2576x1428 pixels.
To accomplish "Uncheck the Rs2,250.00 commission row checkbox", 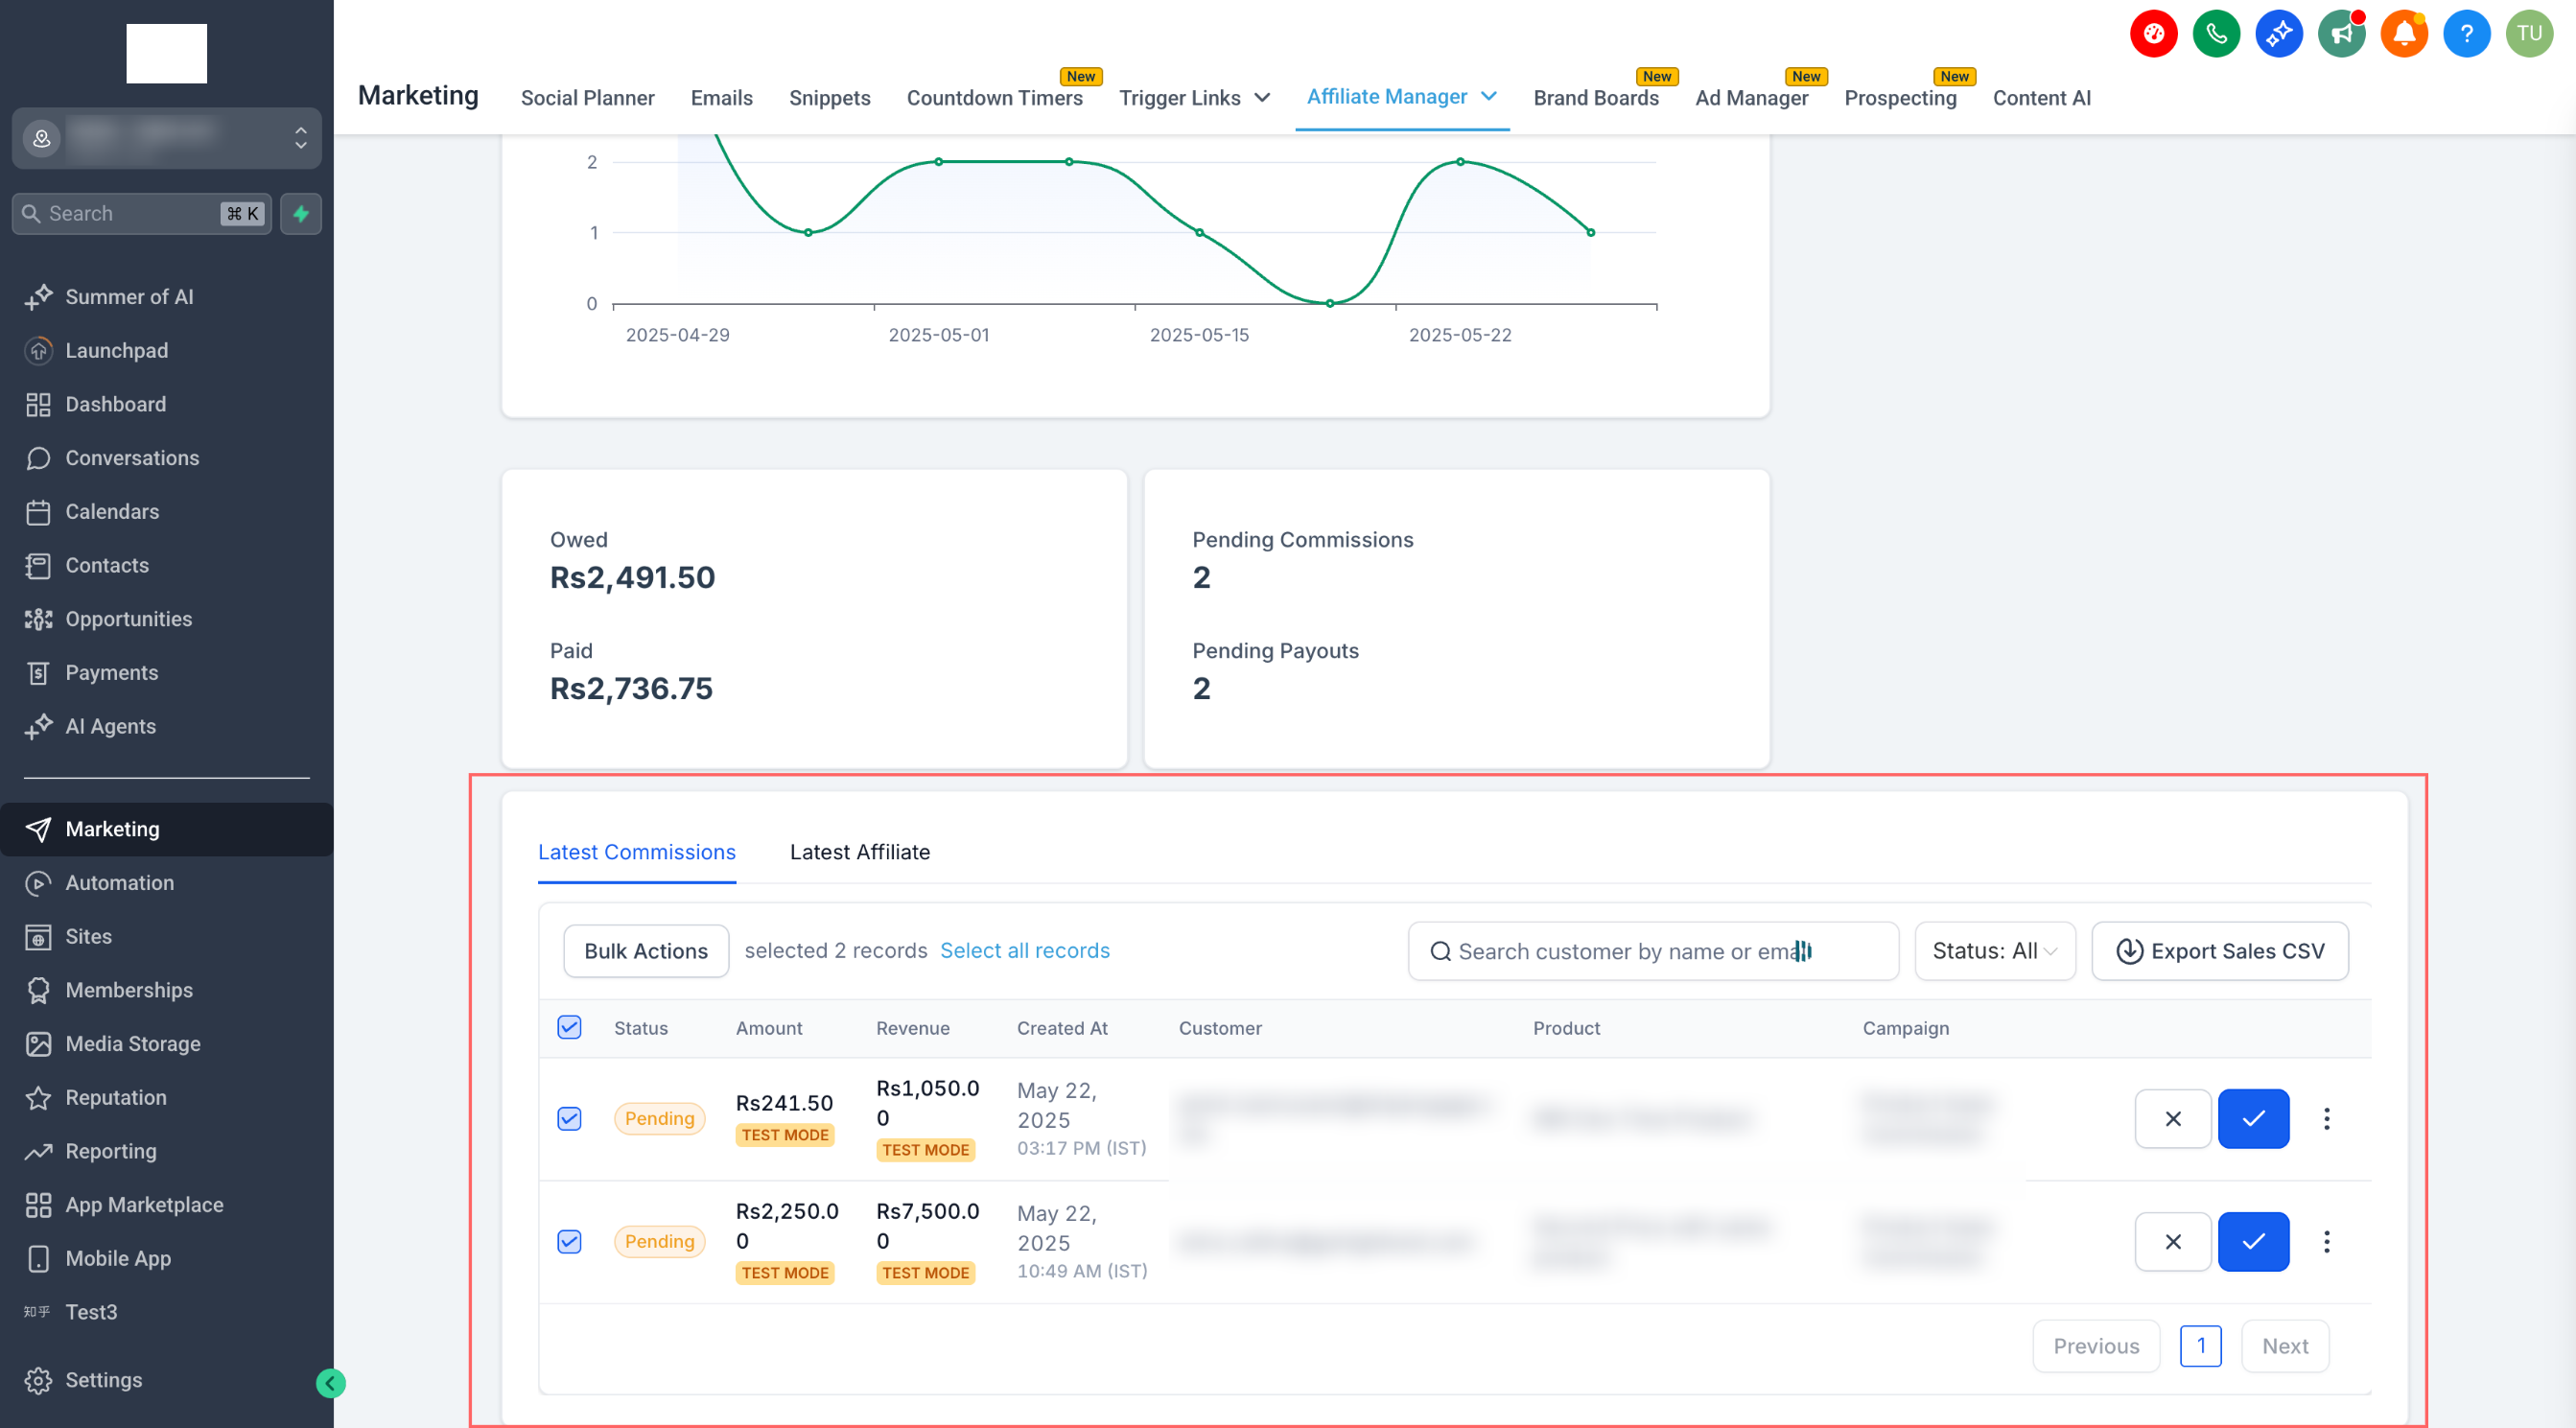I will click(x=569, y=1241).
